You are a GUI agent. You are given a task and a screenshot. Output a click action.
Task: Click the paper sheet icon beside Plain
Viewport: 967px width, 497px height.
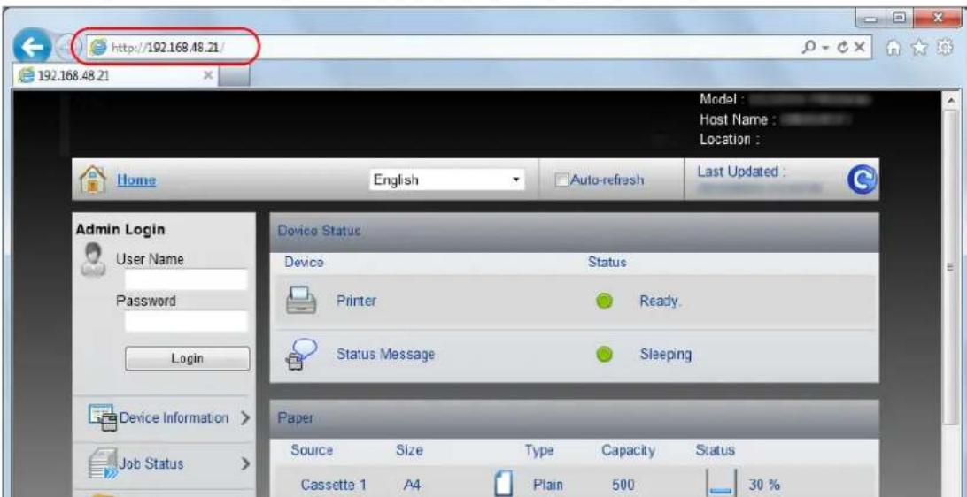(503, 485)
